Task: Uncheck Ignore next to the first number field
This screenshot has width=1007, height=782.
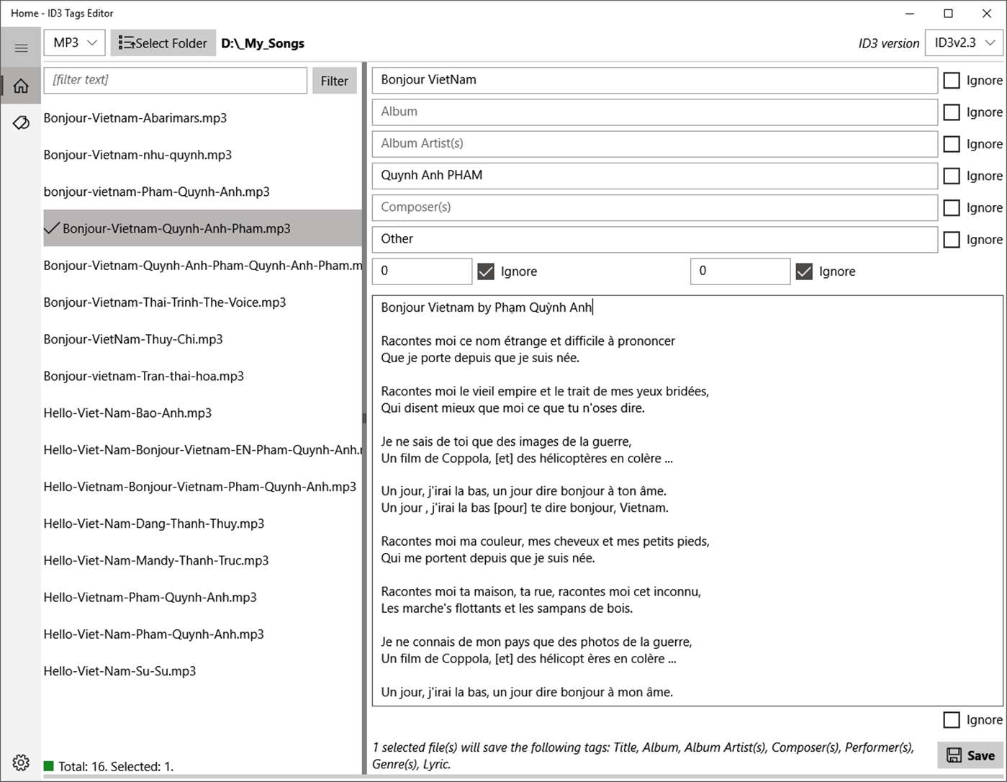Action: tap(486, 271)
